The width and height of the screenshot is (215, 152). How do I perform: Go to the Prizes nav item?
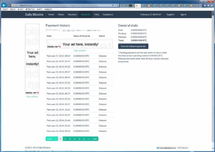point(61,15)
